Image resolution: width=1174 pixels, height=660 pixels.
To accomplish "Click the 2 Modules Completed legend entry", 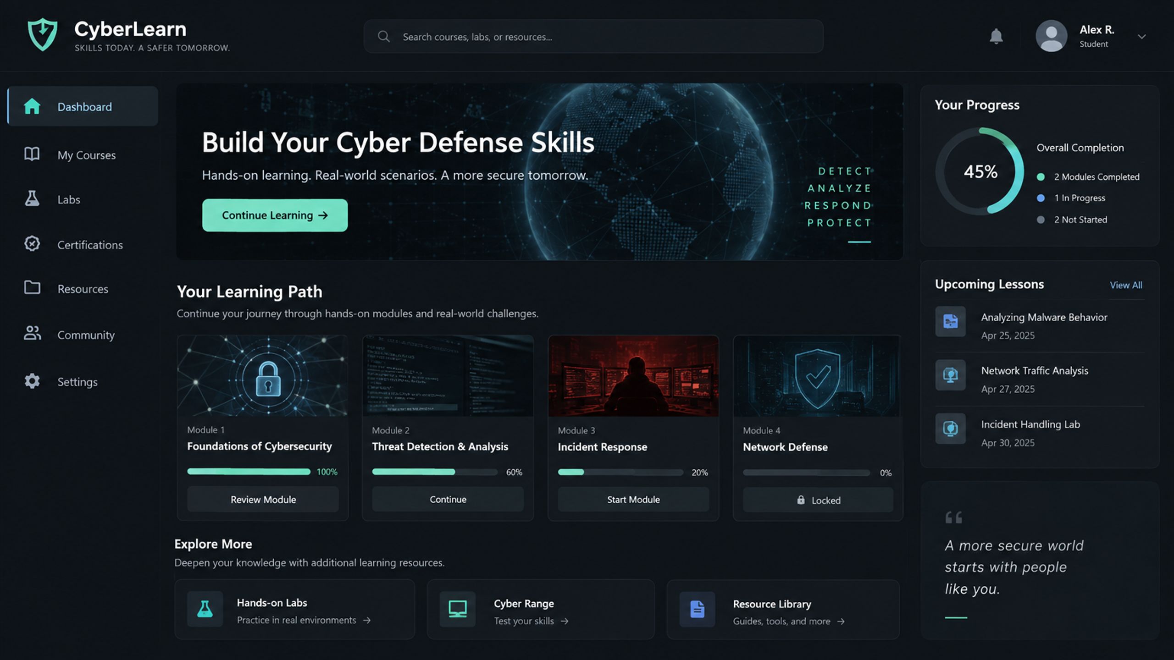I will (x=1088, y=177).
